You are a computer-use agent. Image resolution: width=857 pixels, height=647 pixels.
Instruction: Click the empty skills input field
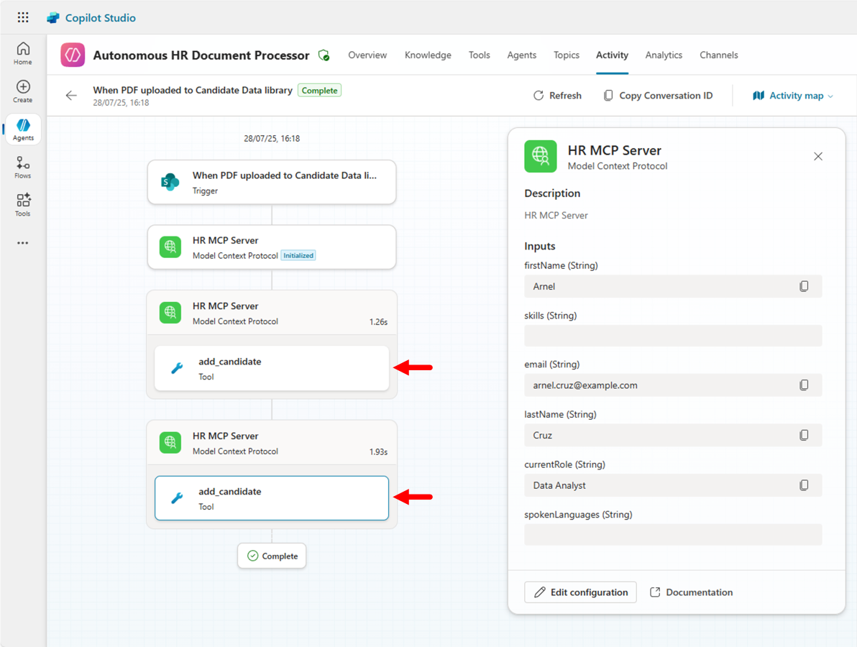(x=673, y=336)
